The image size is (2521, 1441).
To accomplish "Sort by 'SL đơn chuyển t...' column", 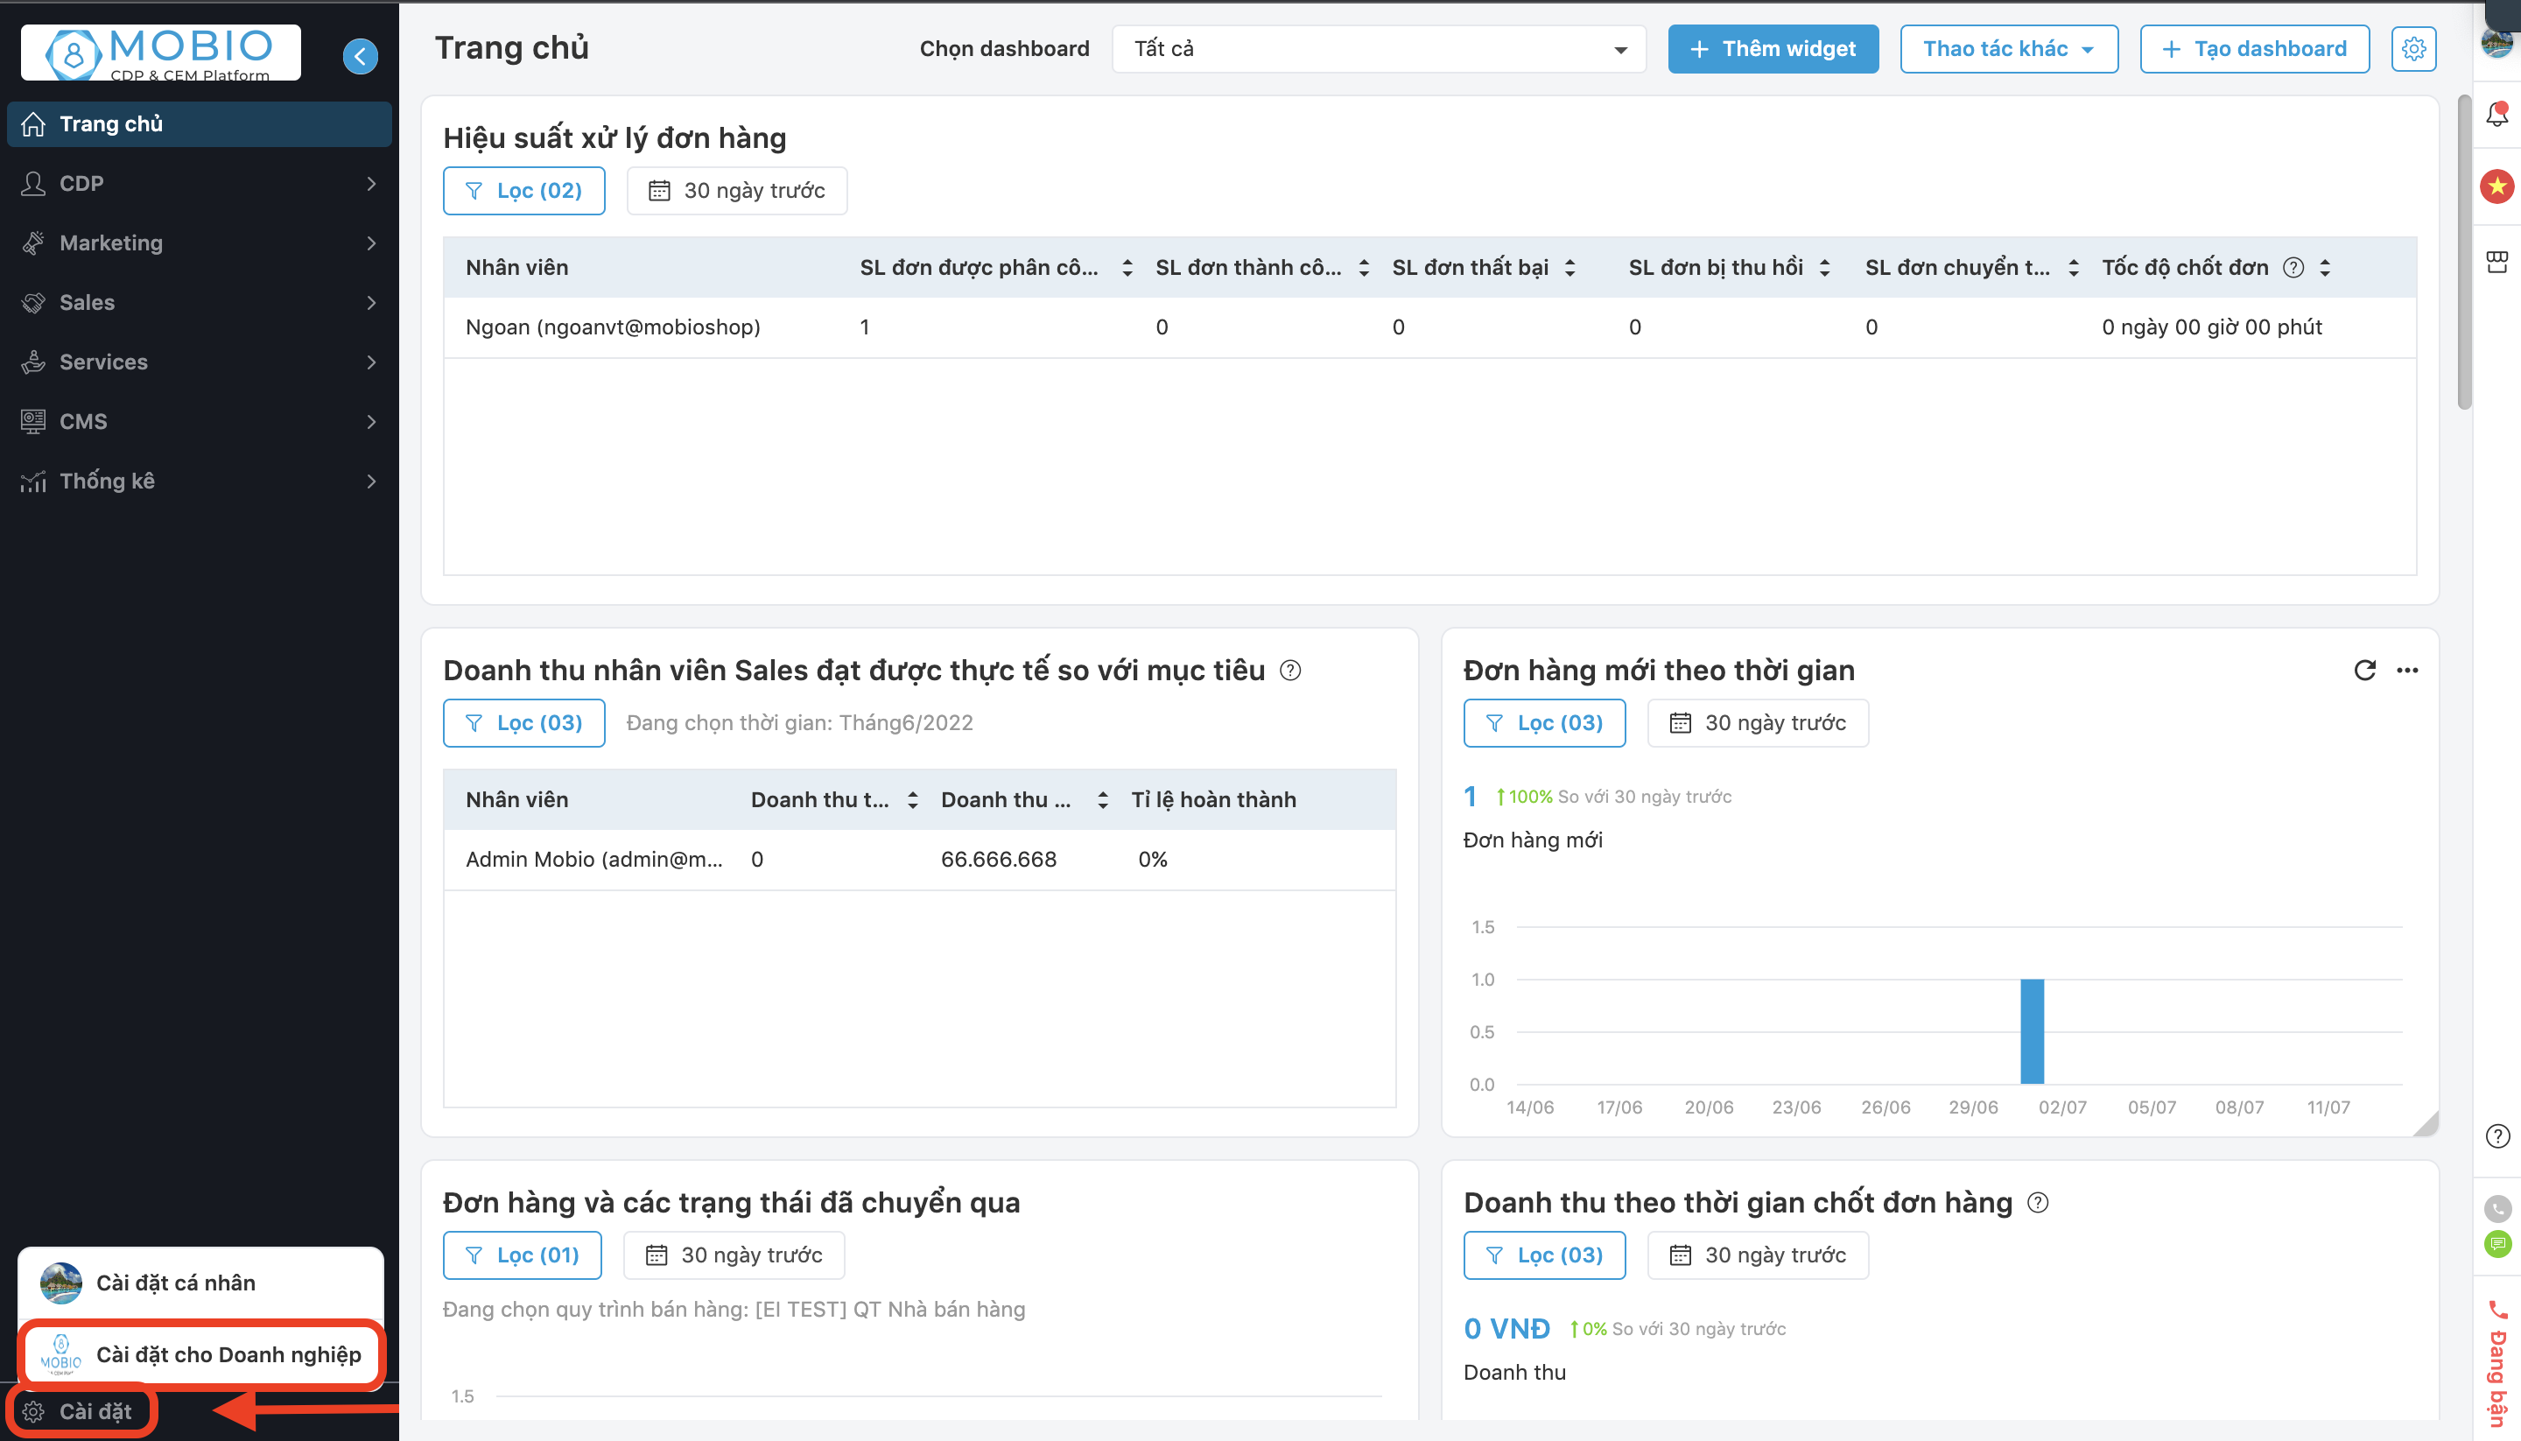I will (x=2074, y=267).
